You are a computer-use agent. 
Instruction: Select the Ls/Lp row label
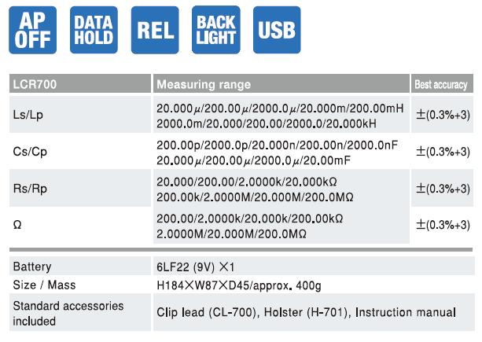coord(28,115)
